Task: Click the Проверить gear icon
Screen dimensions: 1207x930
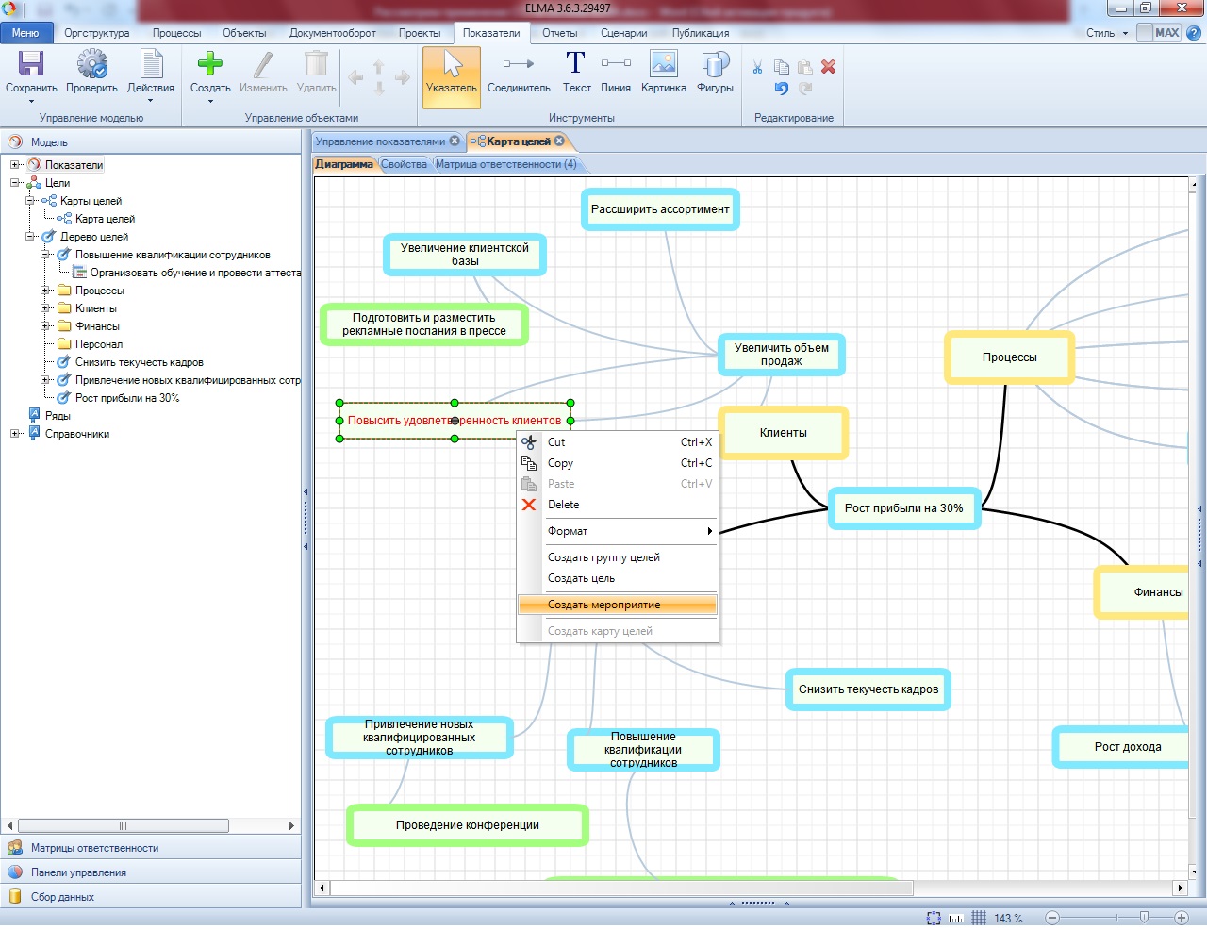Action: [x=91, y=64]
